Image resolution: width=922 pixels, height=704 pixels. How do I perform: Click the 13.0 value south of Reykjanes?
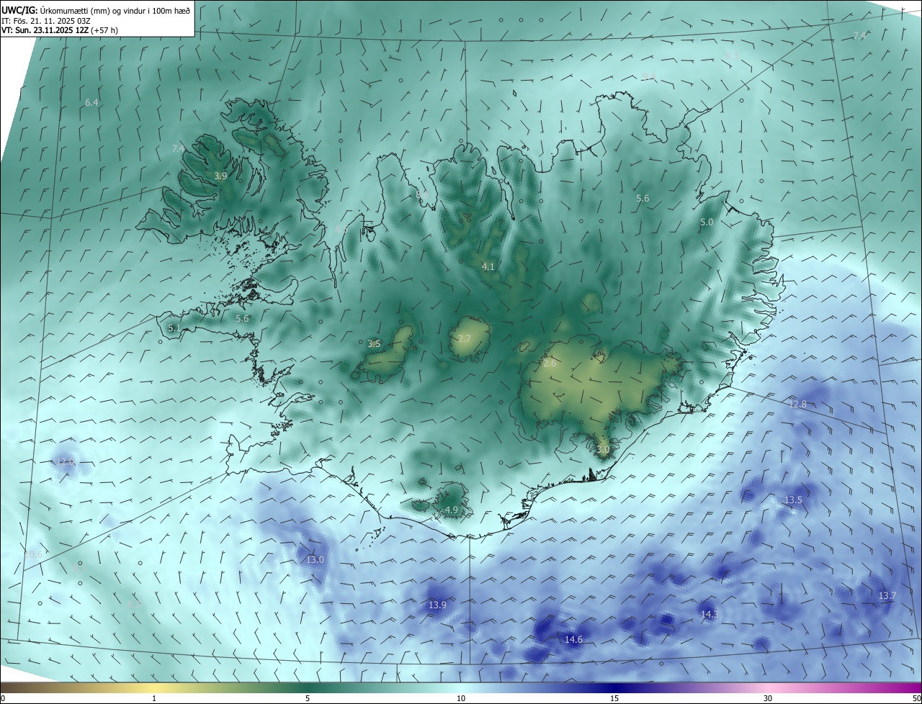point(315,559)
